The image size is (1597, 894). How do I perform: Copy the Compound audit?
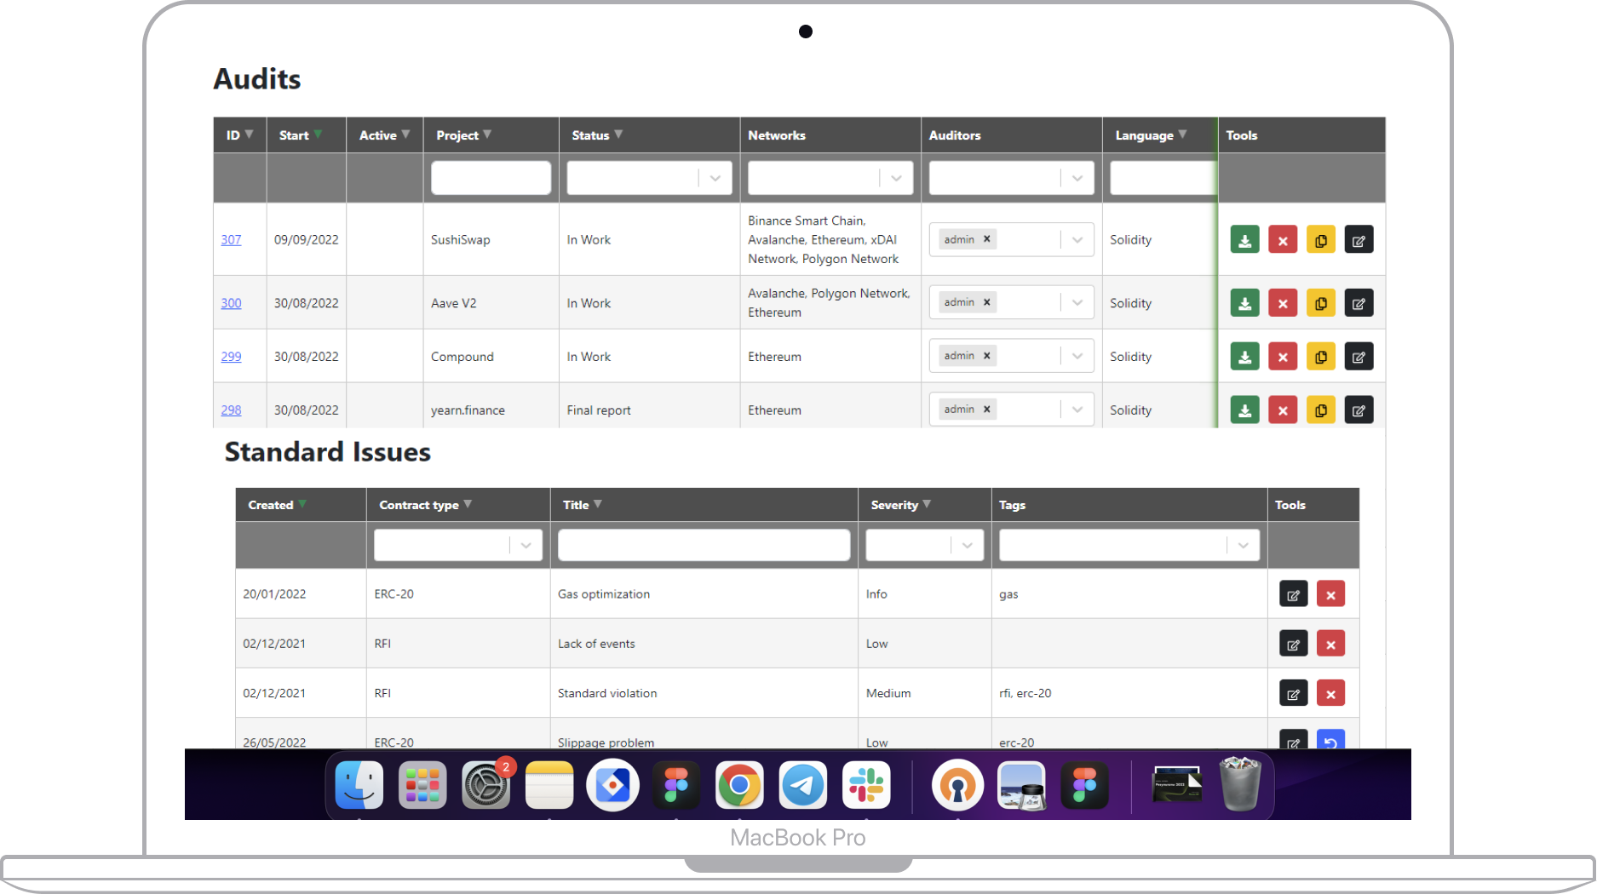pyautogui.click(x=1321, y=356)
